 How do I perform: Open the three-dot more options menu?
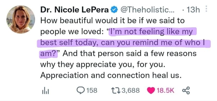click(206, 9)
